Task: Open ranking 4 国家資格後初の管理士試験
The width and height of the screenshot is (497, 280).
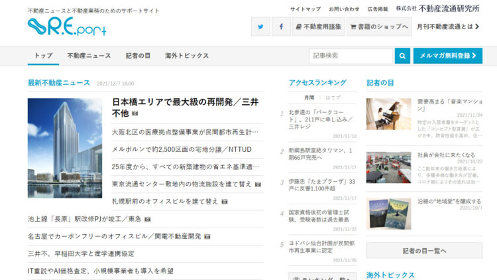Action: pos(319,216)
